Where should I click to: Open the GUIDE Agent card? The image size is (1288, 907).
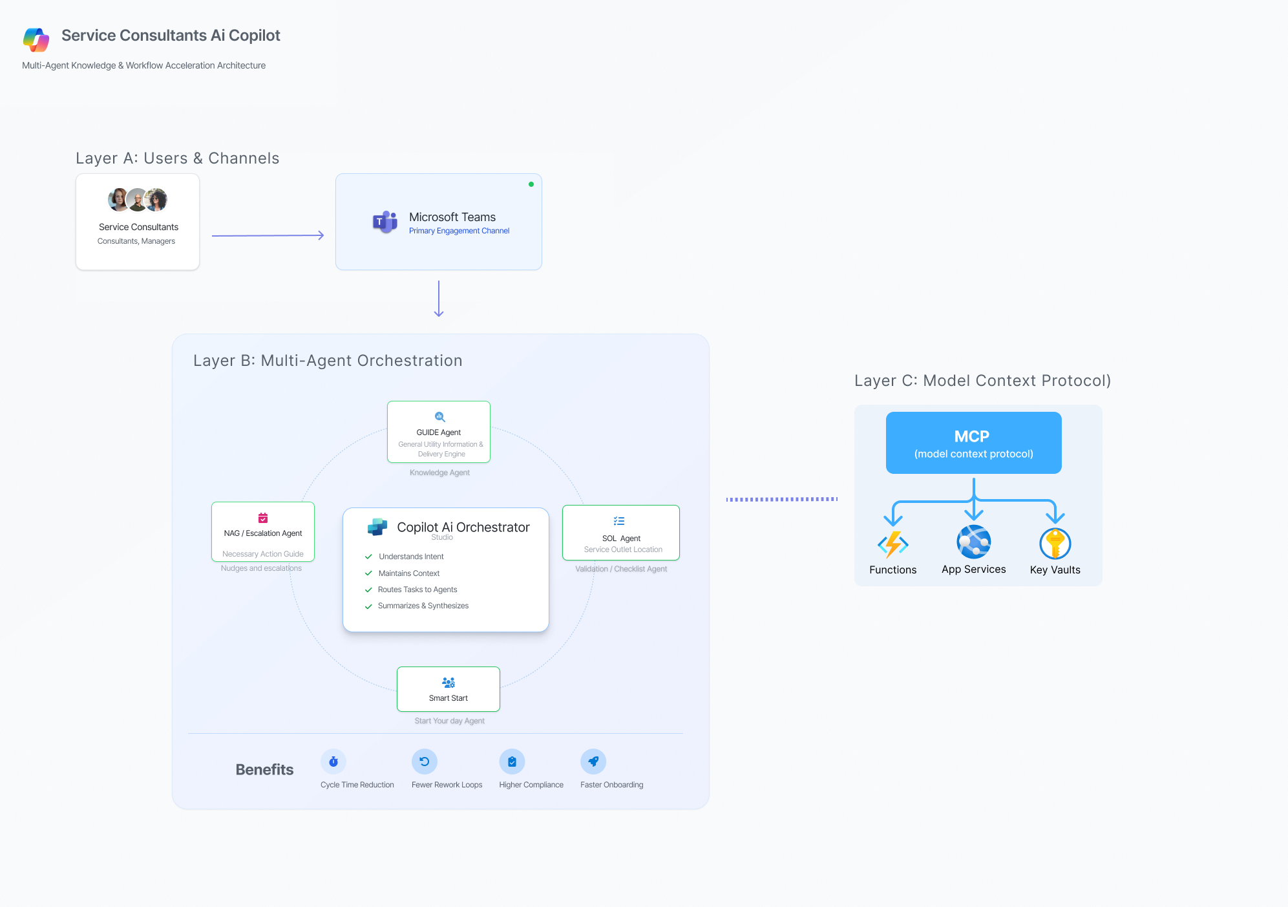pos(439,432)
